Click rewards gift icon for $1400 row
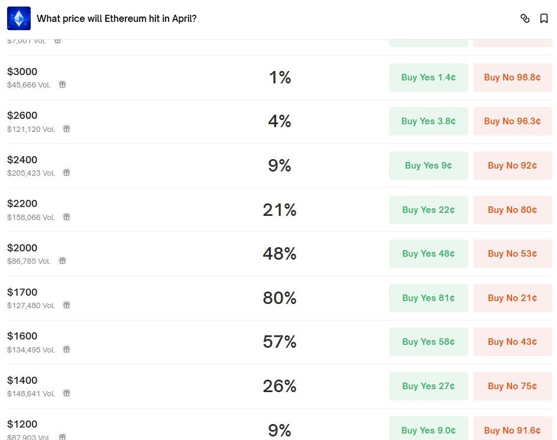Screen dimensions: 557x440 point(66,393)
